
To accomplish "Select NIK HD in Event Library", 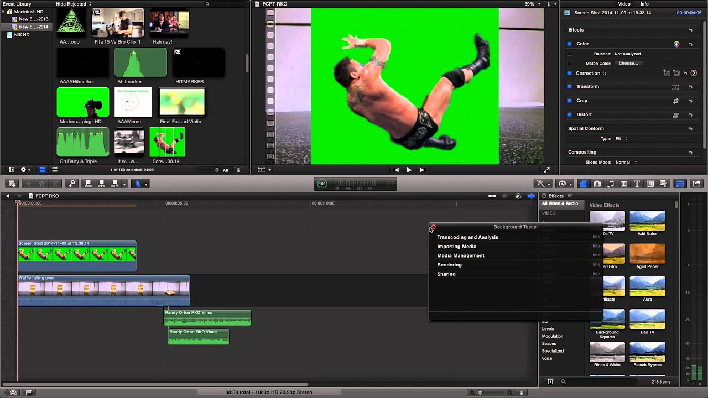I will (22, 35).
